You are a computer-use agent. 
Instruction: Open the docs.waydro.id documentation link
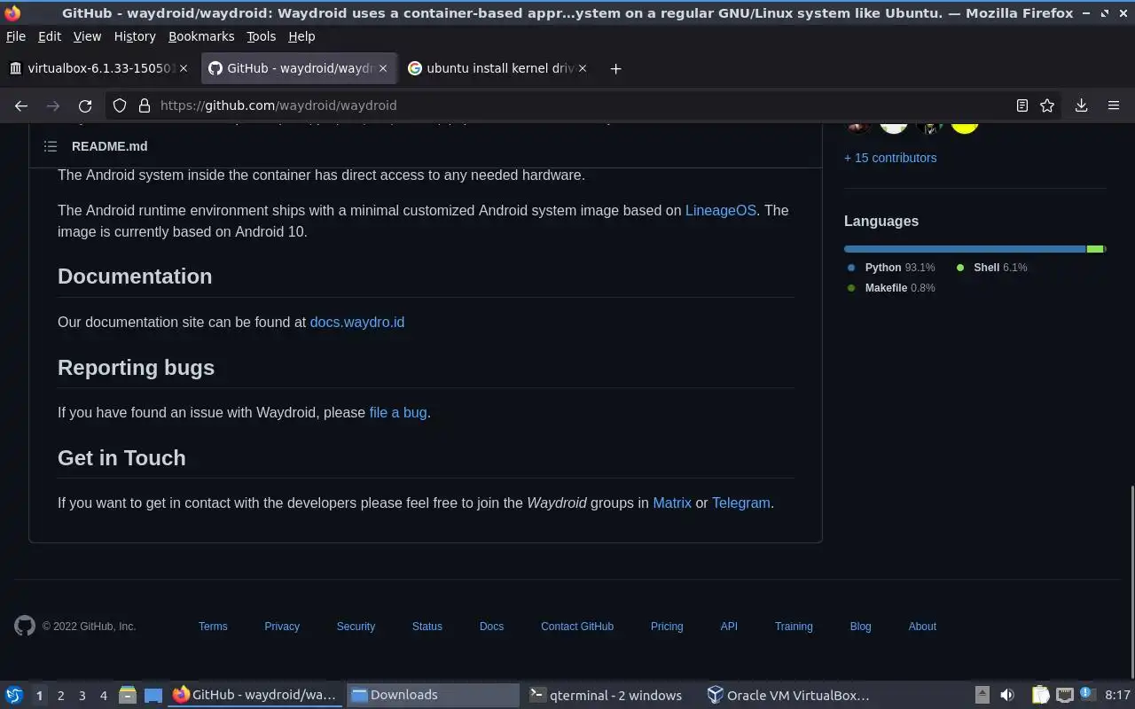tap(356, 322)
